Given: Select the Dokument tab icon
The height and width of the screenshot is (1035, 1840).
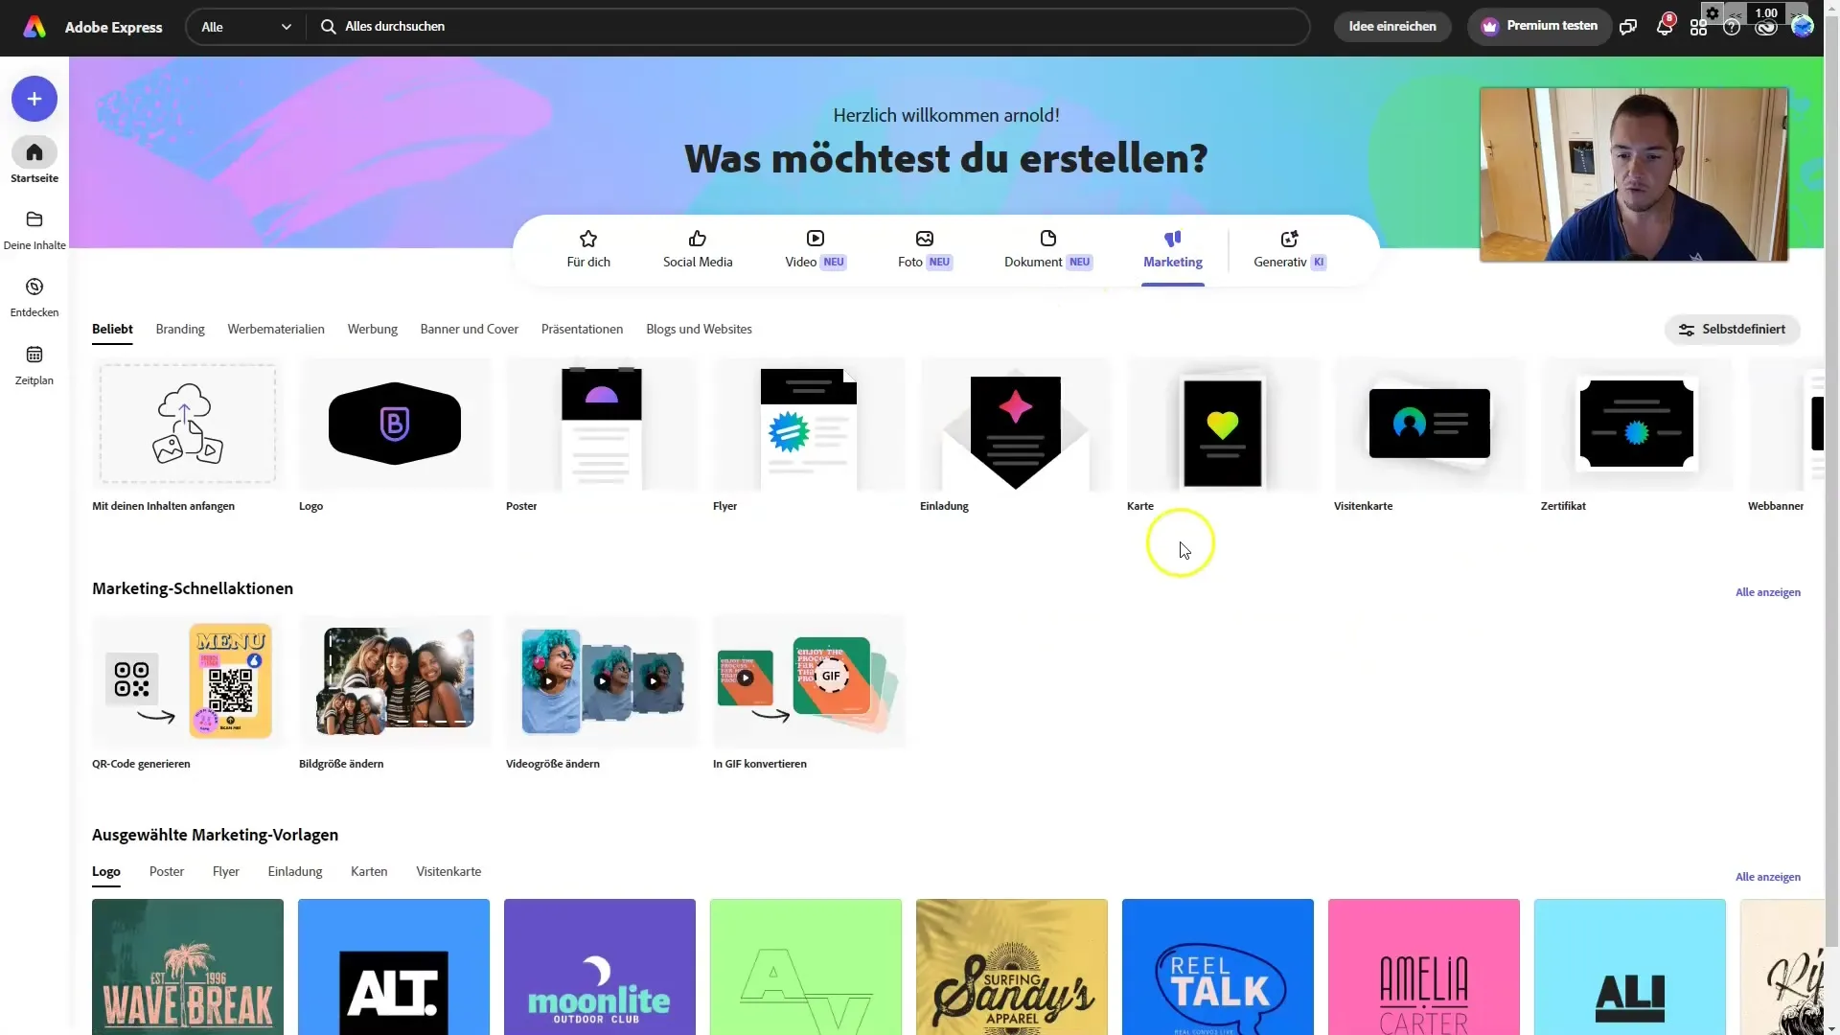Looking at the screenshot, I should 1049,239.
